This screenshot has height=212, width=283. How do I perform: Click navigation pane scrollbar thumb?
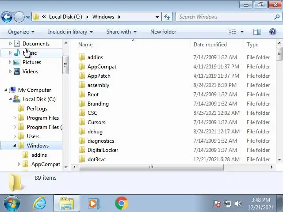65,65
